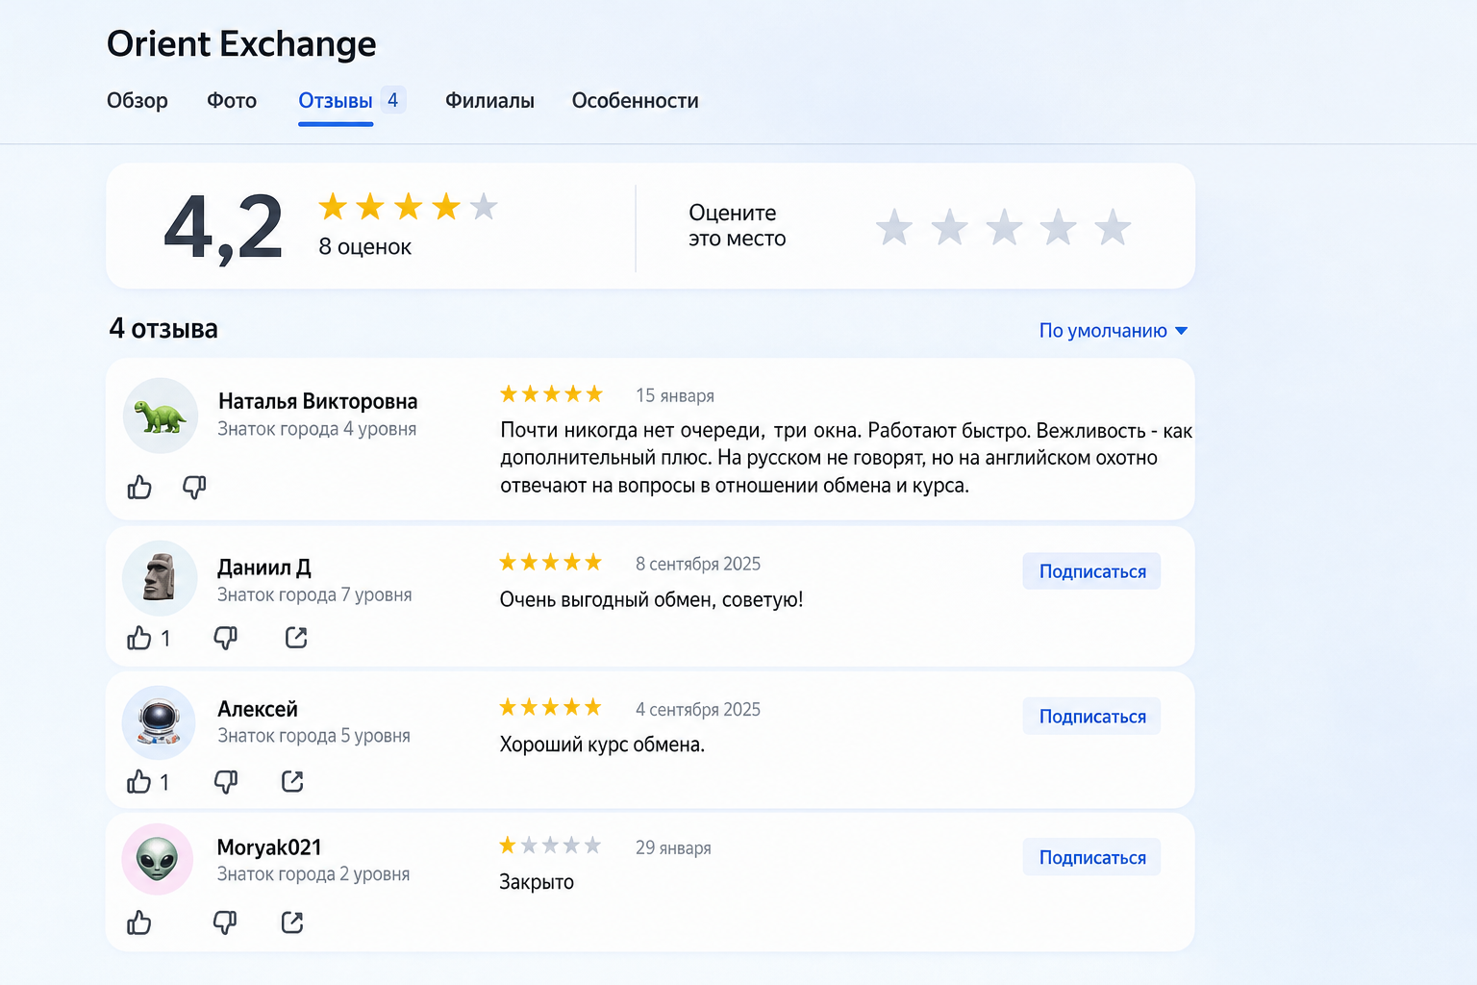The width and height of the screenshot is (1477, 985).
Task: Open the Филиалы tab
Action: [x=489, y=101]
